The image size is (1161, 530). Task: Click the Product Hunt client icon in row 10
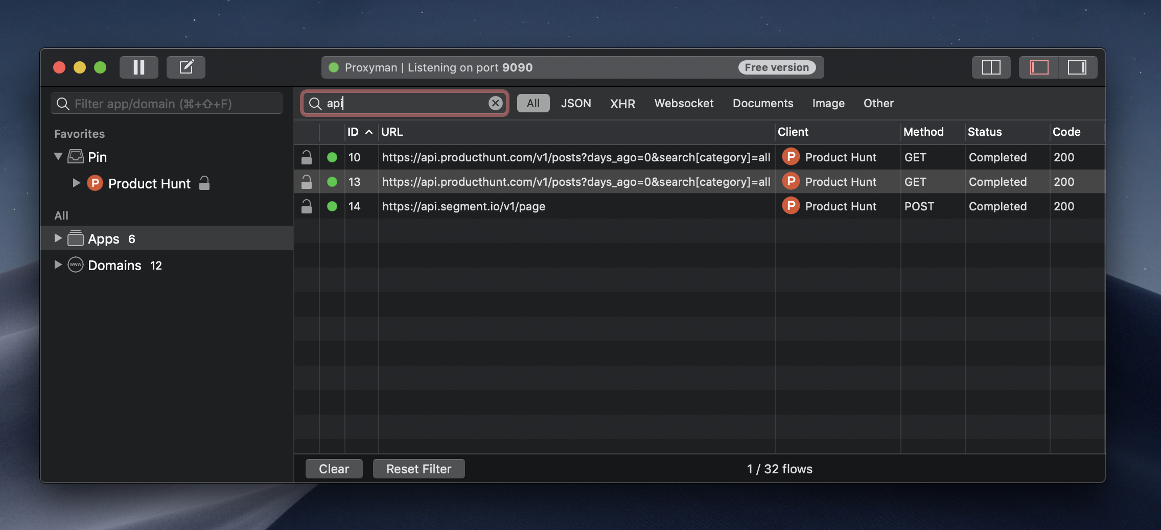coord(791,157)
